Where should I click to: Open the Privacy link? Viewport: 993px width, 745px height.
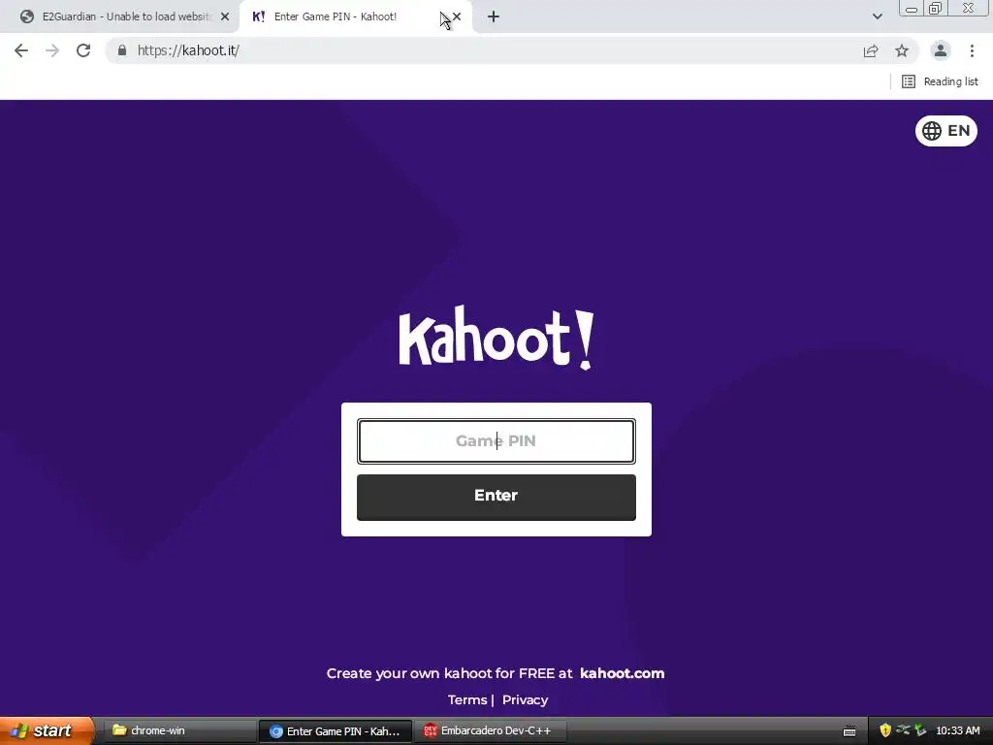point(525,700)
